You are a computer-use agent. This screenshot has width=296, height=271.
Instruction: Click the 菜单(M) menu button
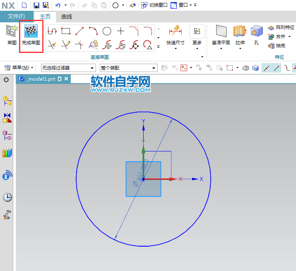point(19,67)
